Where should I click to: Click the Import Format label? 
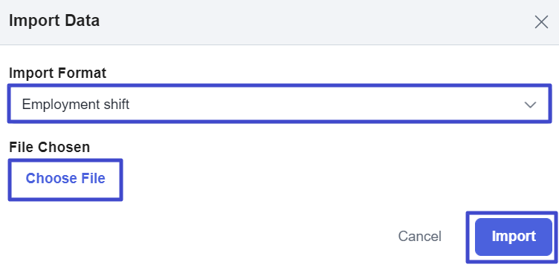click(57, 73)
